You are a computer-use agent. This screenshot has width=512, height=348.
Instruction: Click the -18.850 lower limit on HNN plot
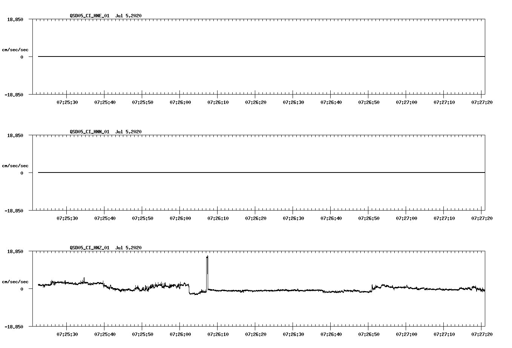(14, 211)
